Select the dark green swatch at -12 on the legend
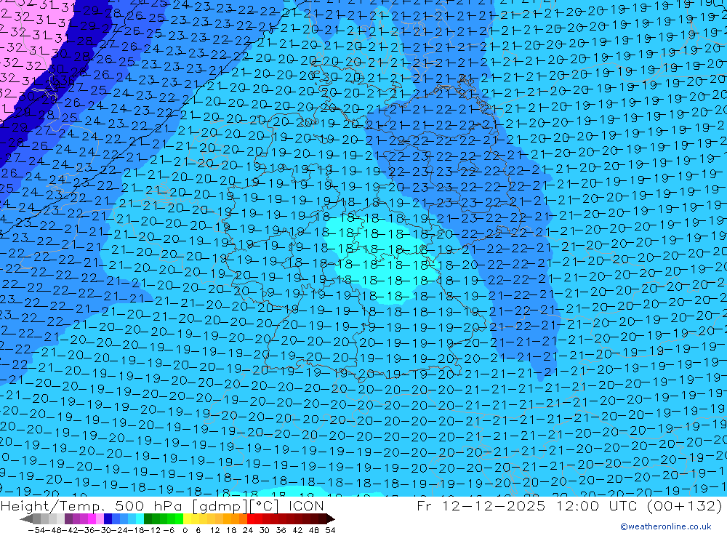727x533 pixels. (148, 518)
